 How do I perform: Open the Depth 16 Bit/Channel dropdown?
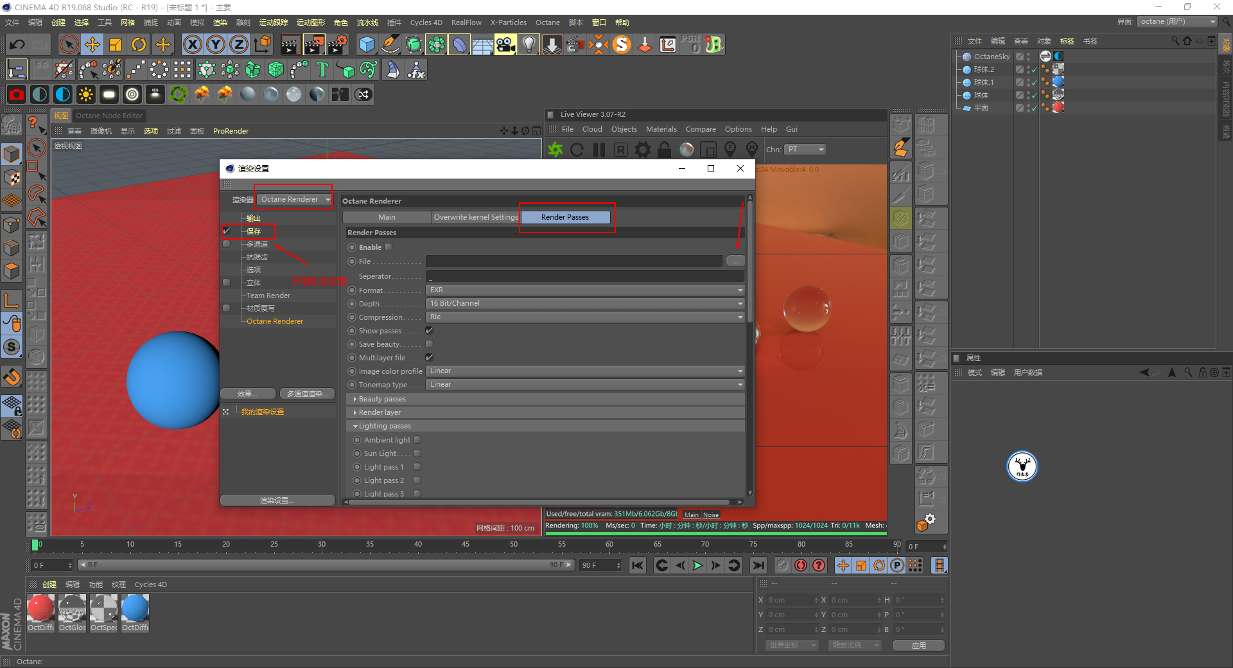pos(584,304)
